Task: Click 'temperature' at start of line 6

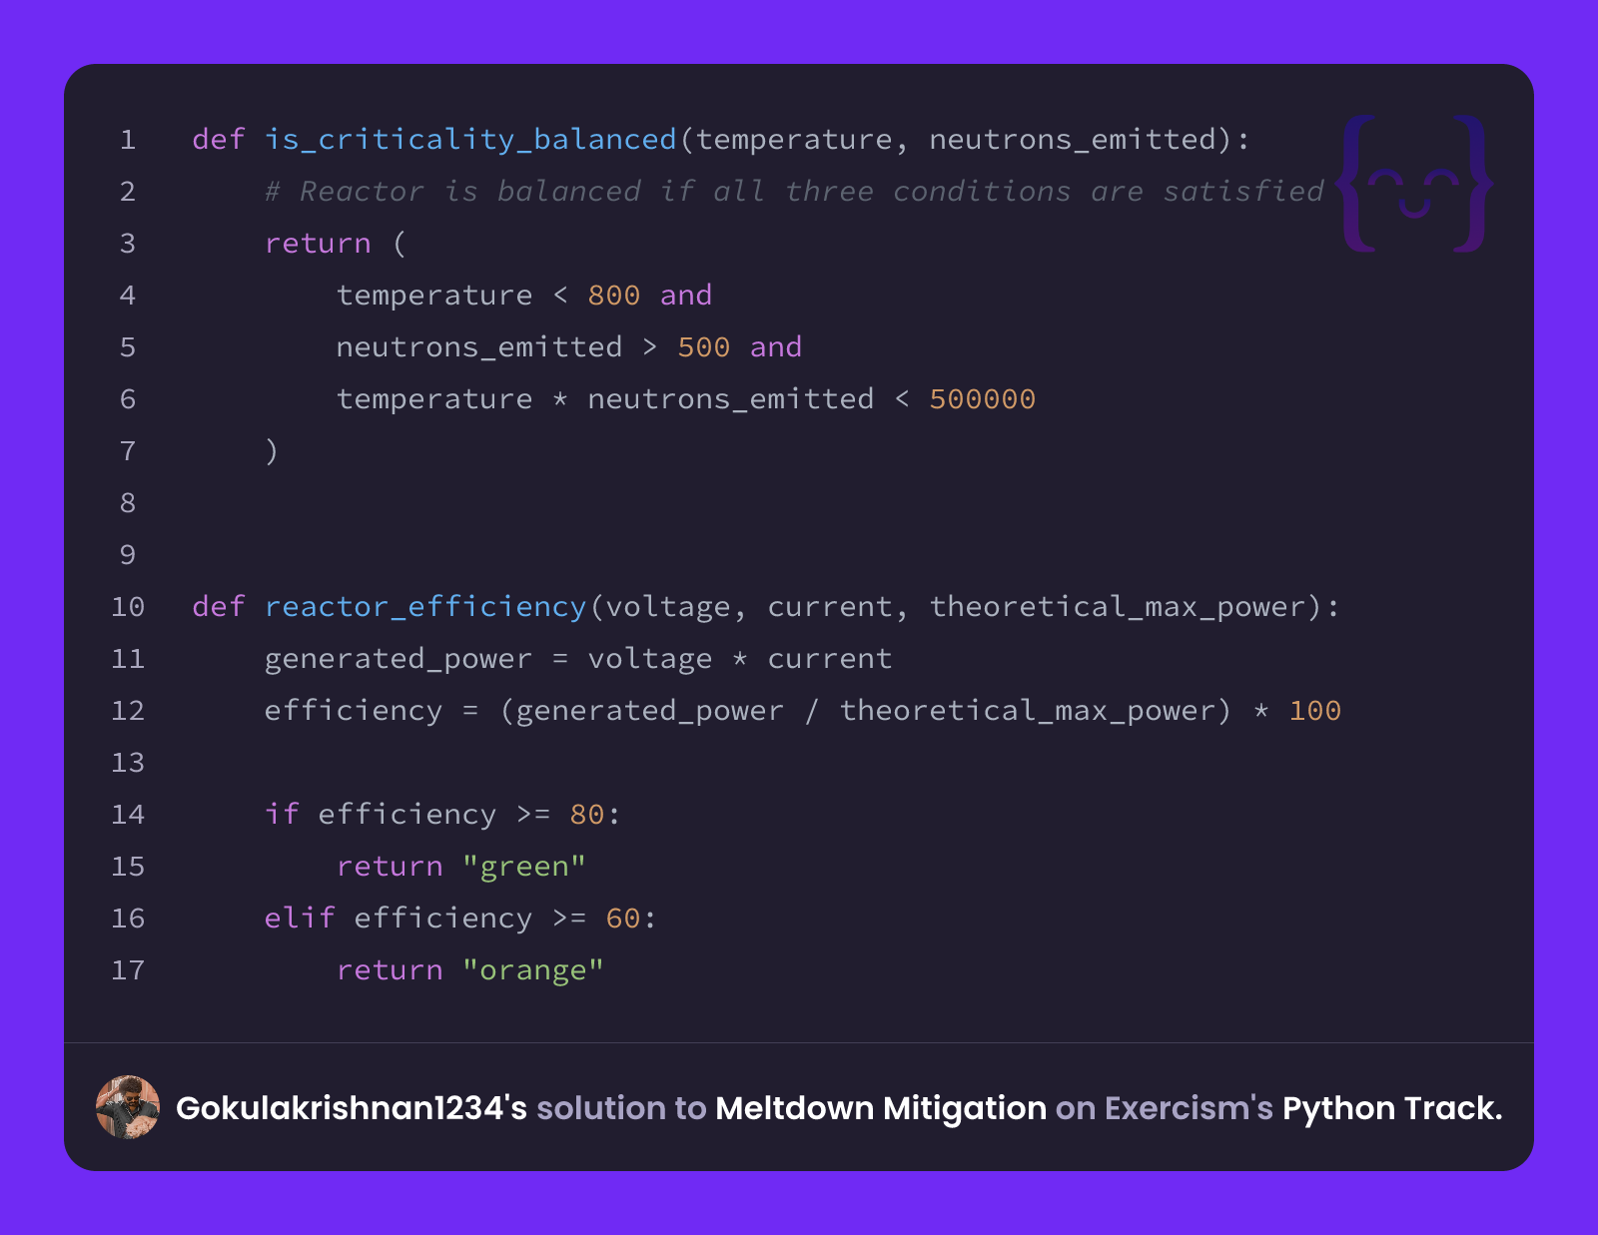Action: 434,398
